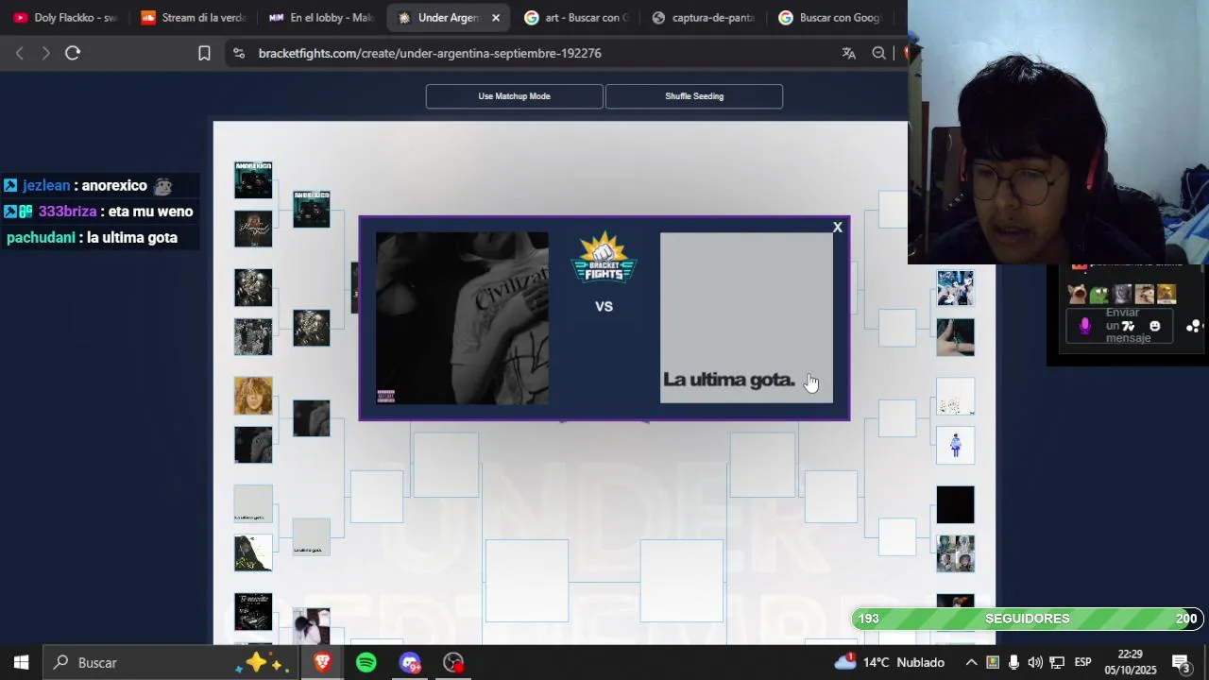The width and height of the screenshot is (1209, 680).
Task: Click the 'Enviar un mensaje' chat input
Action: pyautogui.click(x=1121, y=326)
